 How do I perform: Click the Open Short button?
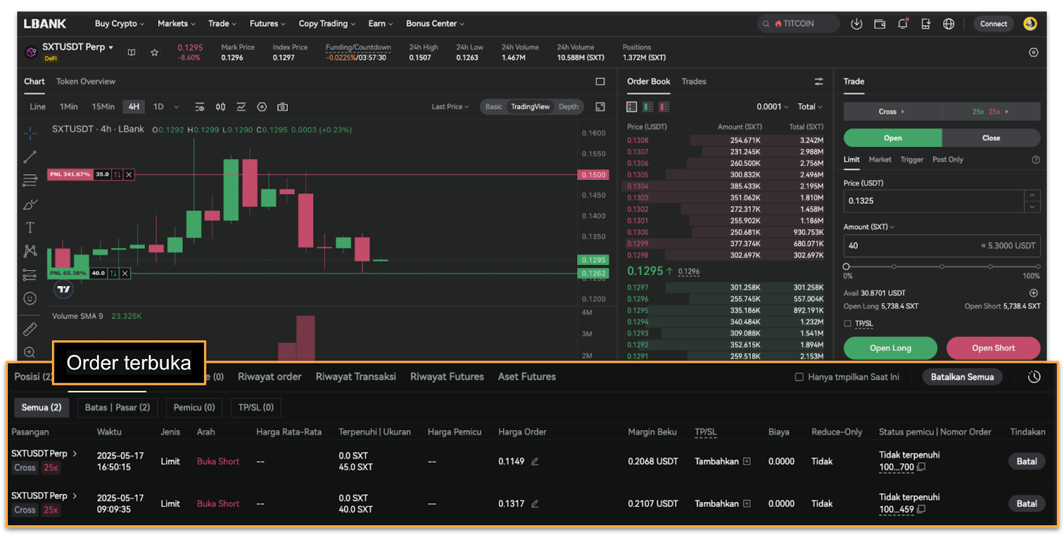(994, 348)
